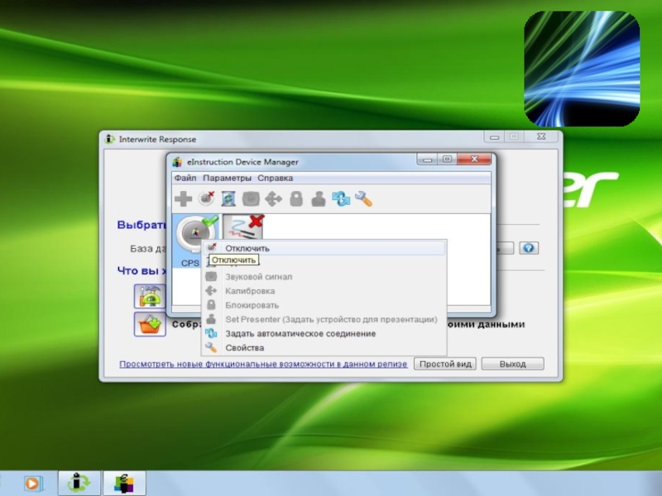
Task: Click the lock toolbar icon
Action: [295, 199]
